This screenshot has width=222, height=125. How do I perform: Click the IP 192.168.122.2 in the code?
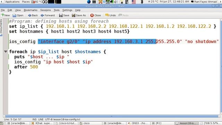[x=194, y=26]
